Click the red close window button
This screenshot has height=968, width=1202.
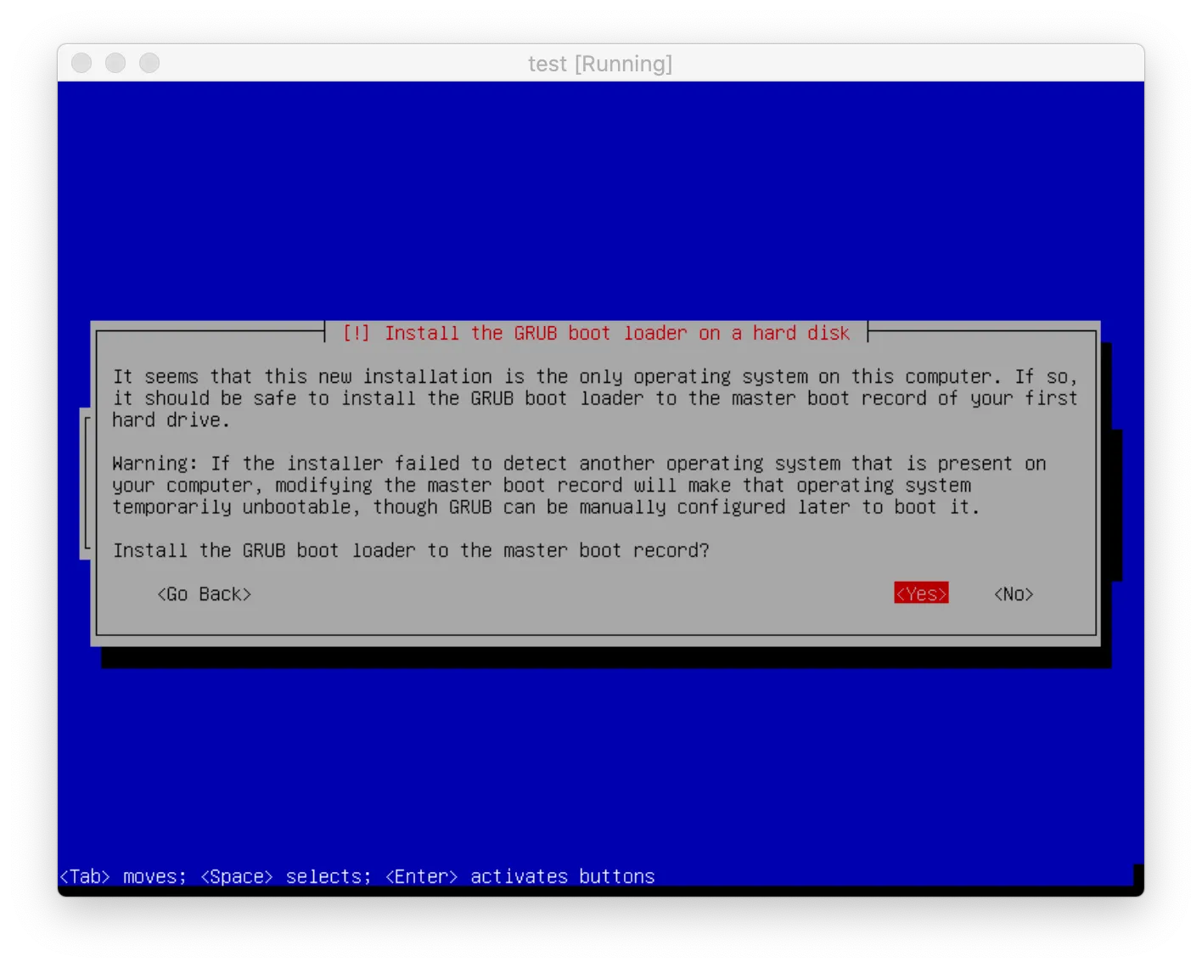tap(81, 63)
